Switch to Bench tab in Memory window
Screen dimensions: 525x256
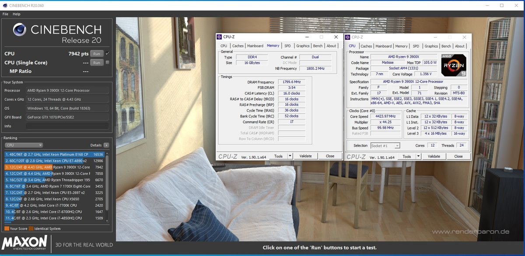318,46
